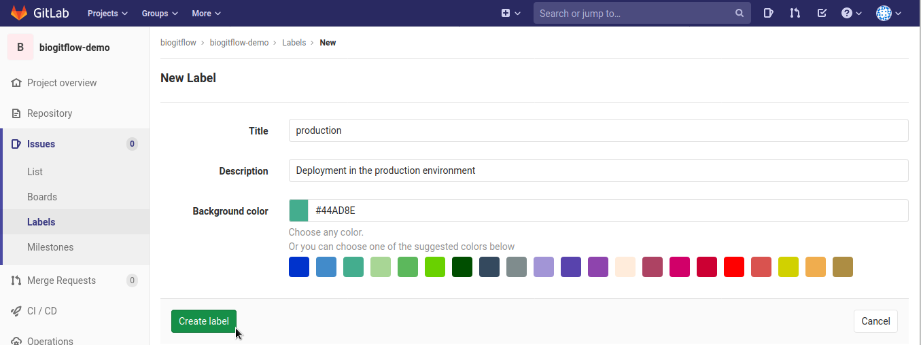This screenshot has height=345, width=921.
Task: Click into the Description field
Action: tap(598, 170)
